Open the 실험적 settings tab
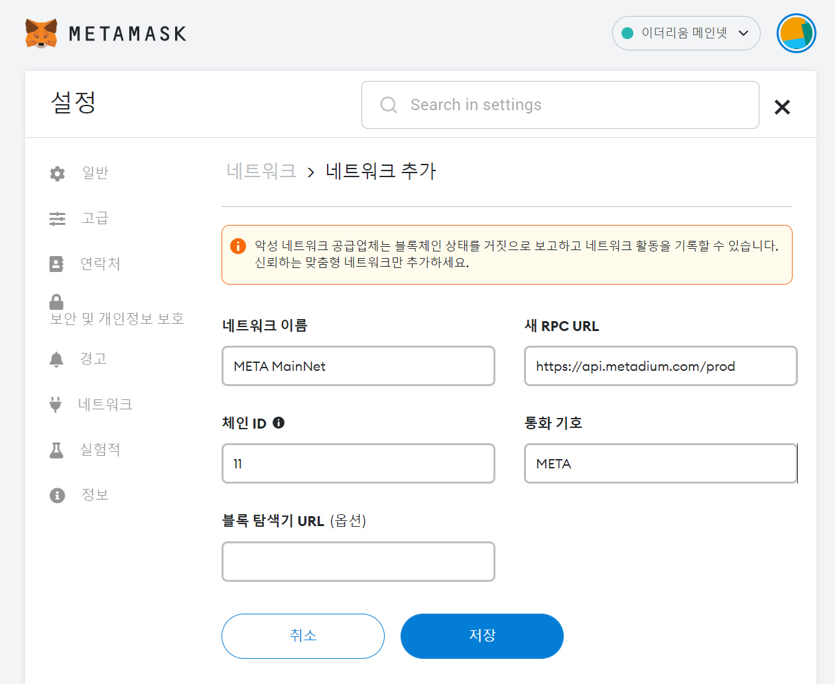 click(100, 450)
